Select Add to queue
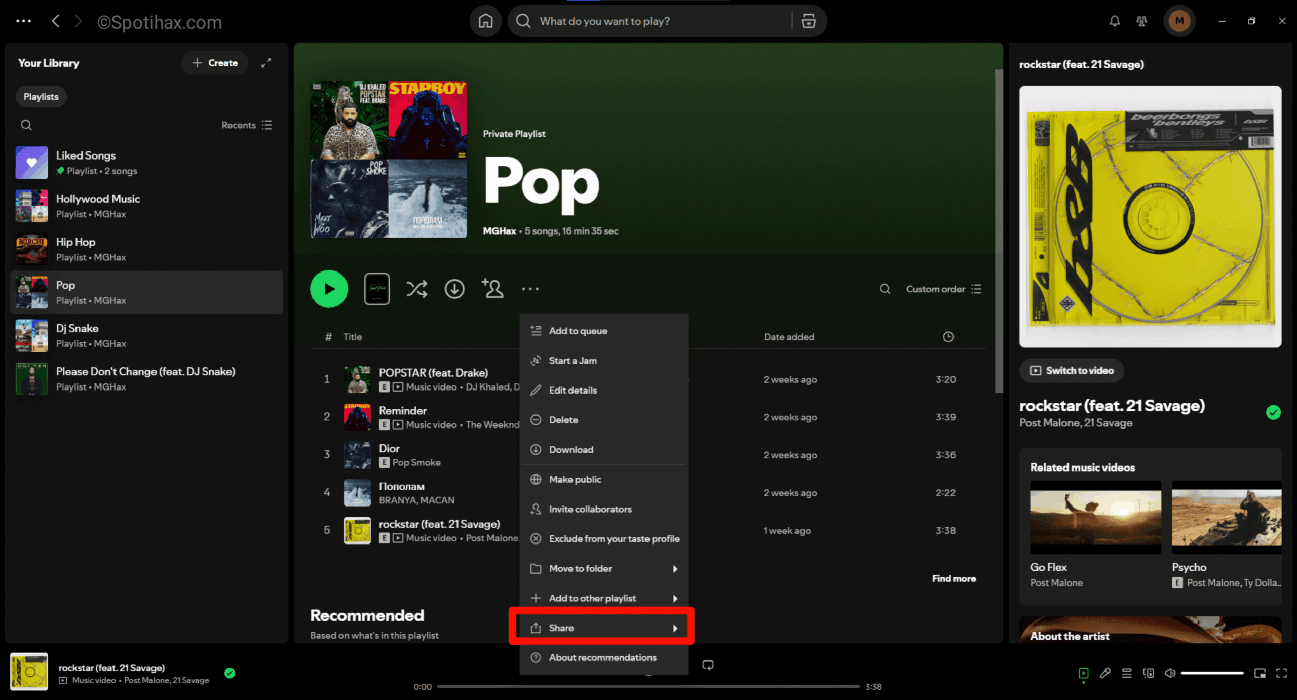1297x700 pixels. 603,331
